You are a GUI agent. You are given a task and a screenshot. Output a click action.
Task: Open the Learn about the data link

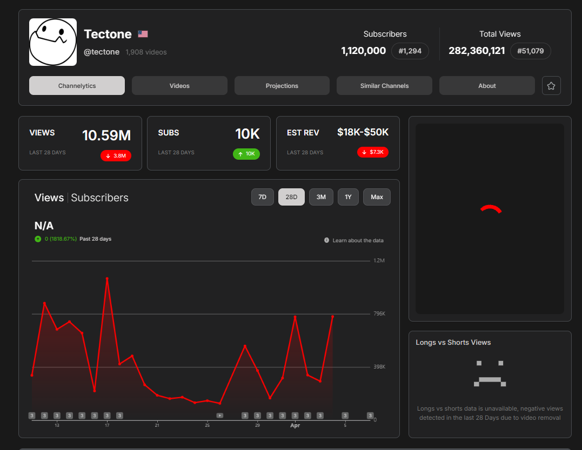(358, 241)
